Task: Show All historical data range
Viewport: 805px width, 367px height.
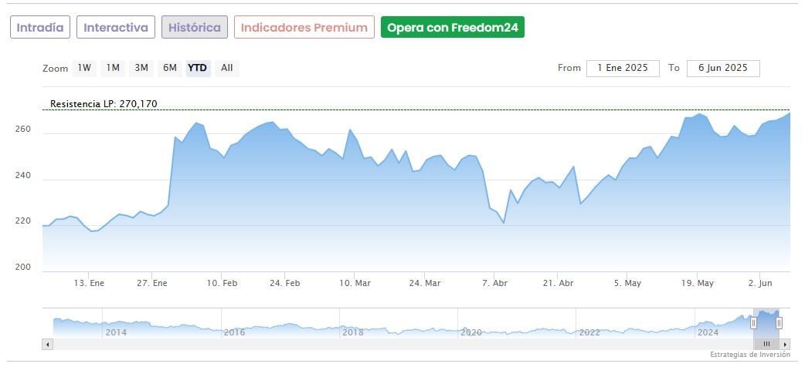Action: pos(226,68)
